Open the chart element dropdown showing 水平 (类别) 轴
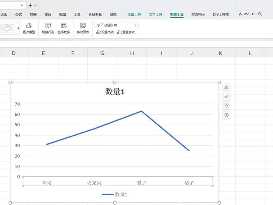 pyautogui.click(x=116, y=25)
